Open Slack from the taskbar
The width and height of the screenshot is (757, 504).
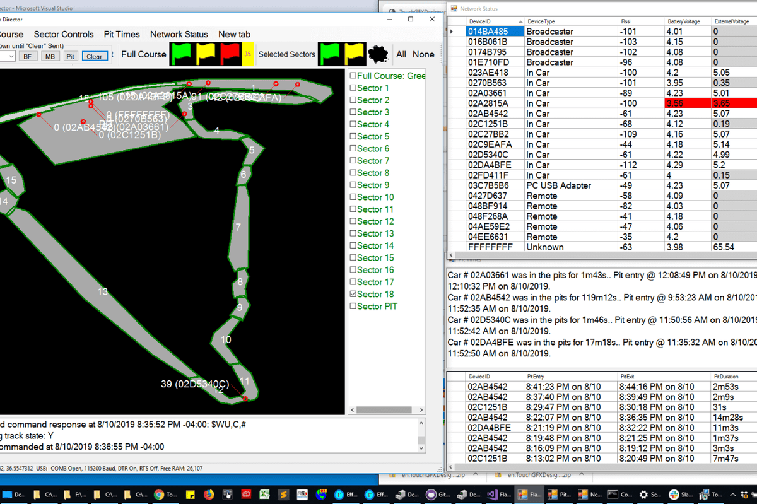(674, 495)
